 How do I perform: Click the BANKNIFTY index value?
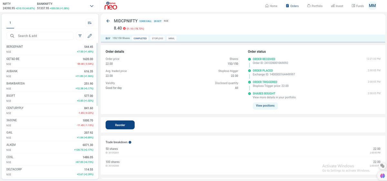[x=43, y=8]
